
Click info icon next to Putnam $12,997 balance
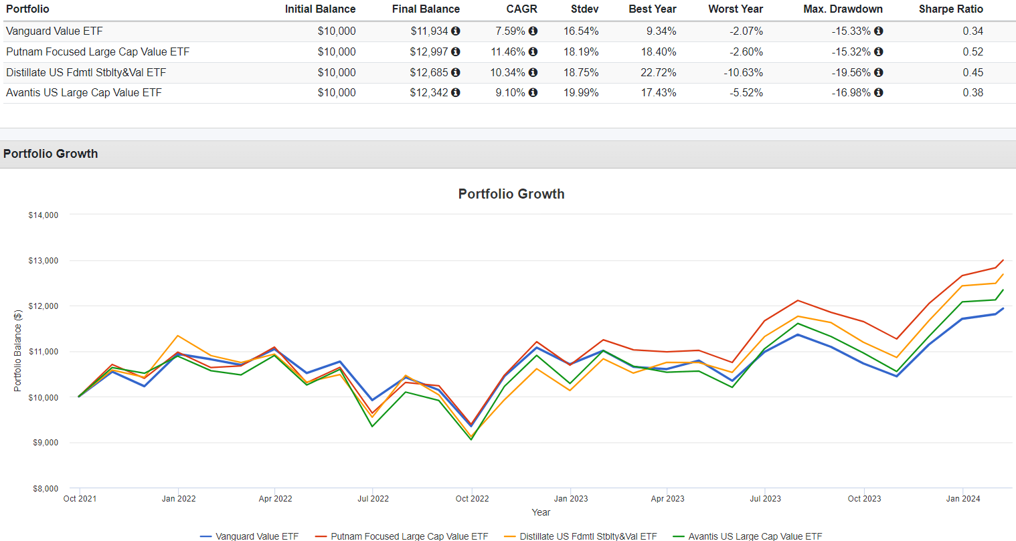pos(455,51)
